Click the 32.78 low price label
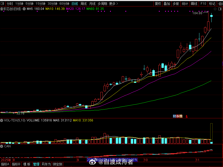 [x=20, y=113]
